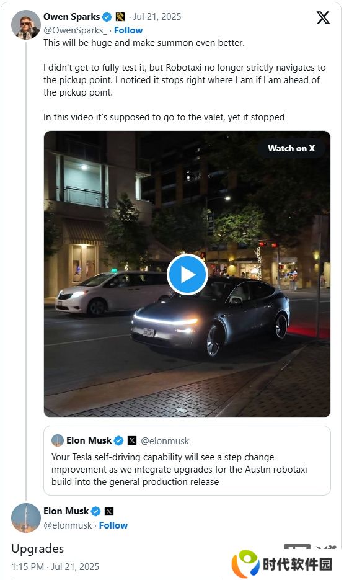Play the Robotaxi video
The width and height of the screenshot is (344, 580).
[x=187, y=274]
